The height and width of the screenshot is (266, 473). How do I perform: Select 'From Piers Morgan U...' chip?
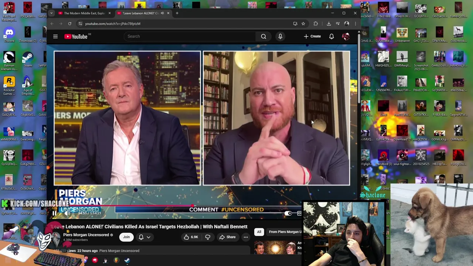tap(285, 232)
